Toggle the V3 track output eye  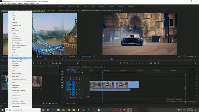(x=79, y=77)
